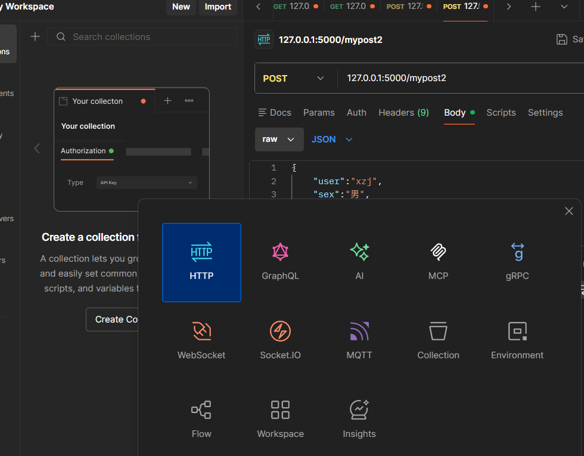Screen dimensions: 584x456
Task: Open the Body tab
Action: coord(459,113)
